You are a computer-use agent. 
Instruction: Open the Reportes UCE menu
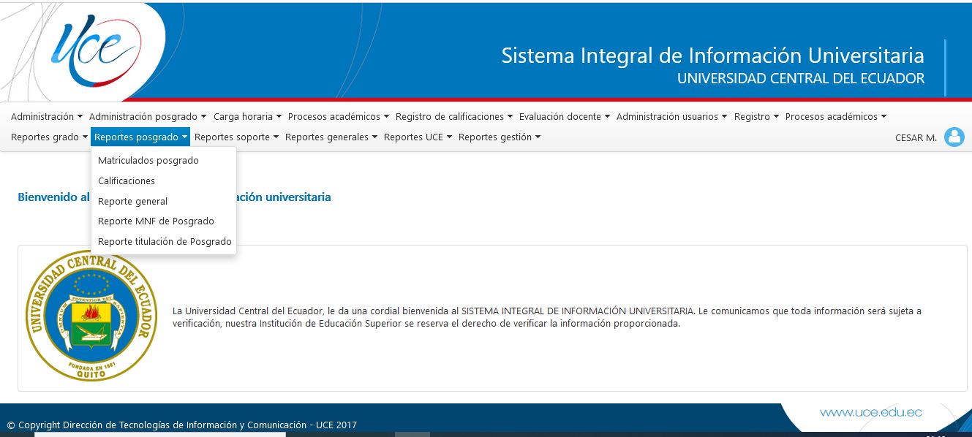418,137
